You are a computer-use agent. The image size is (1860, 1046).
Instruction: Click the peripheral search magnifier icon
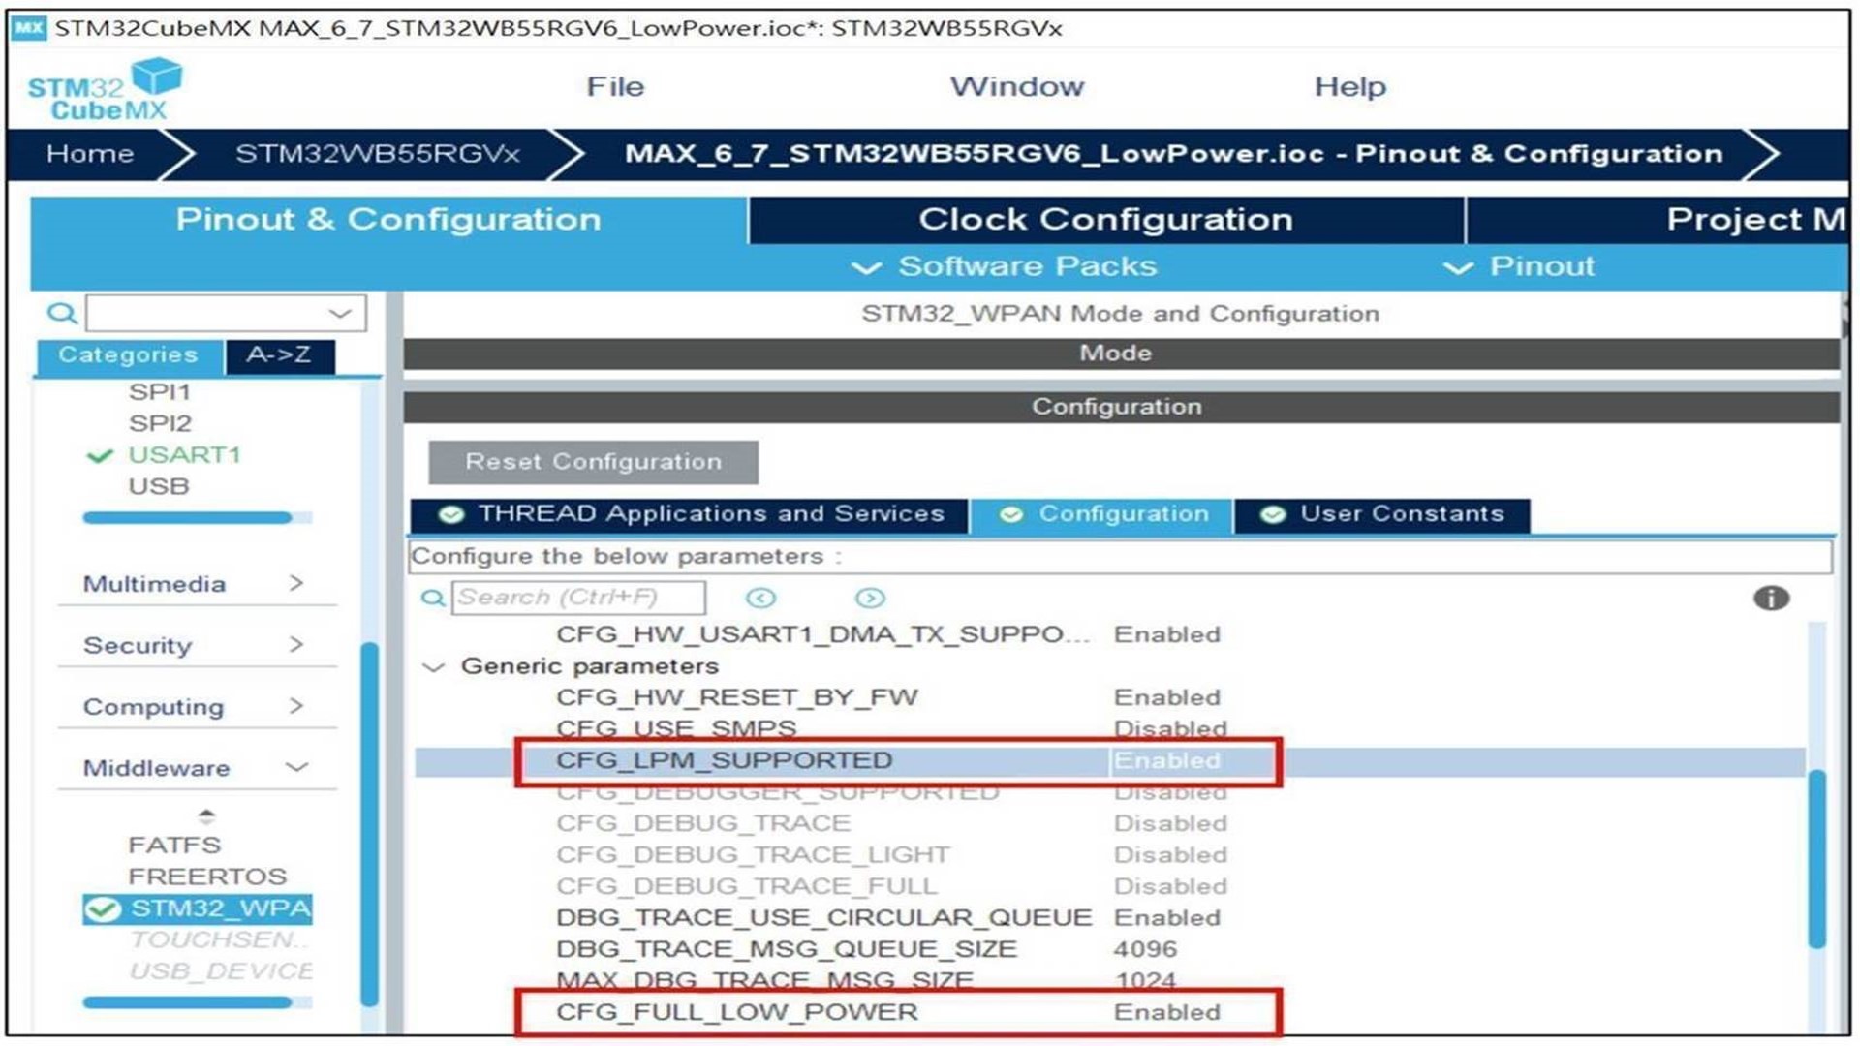pyautogui.click(x=61, y=314)
